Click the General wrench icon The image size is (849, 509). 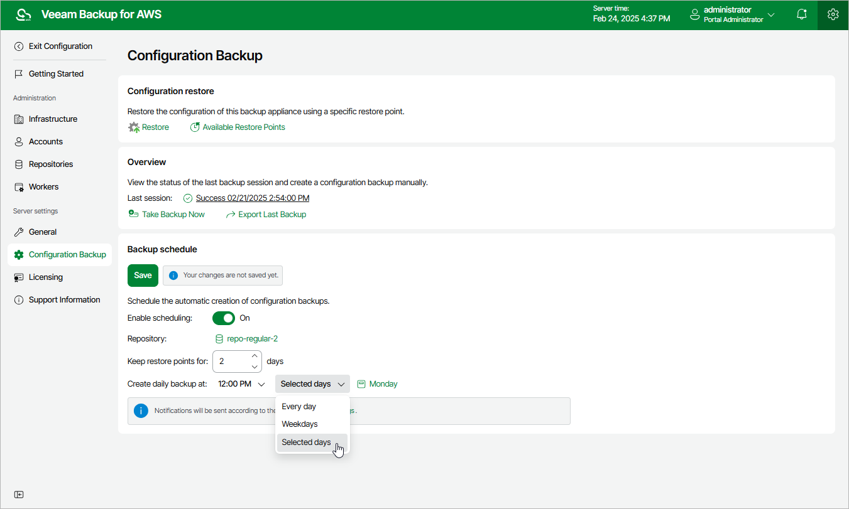19,232
